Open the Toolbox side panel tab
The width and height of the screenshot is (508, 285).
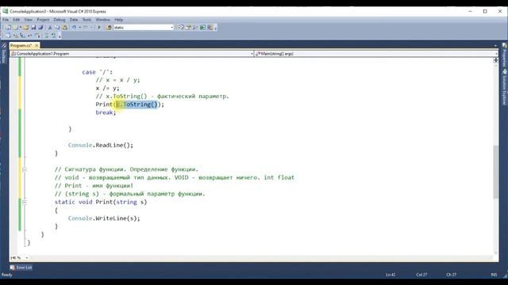[4, 53]
